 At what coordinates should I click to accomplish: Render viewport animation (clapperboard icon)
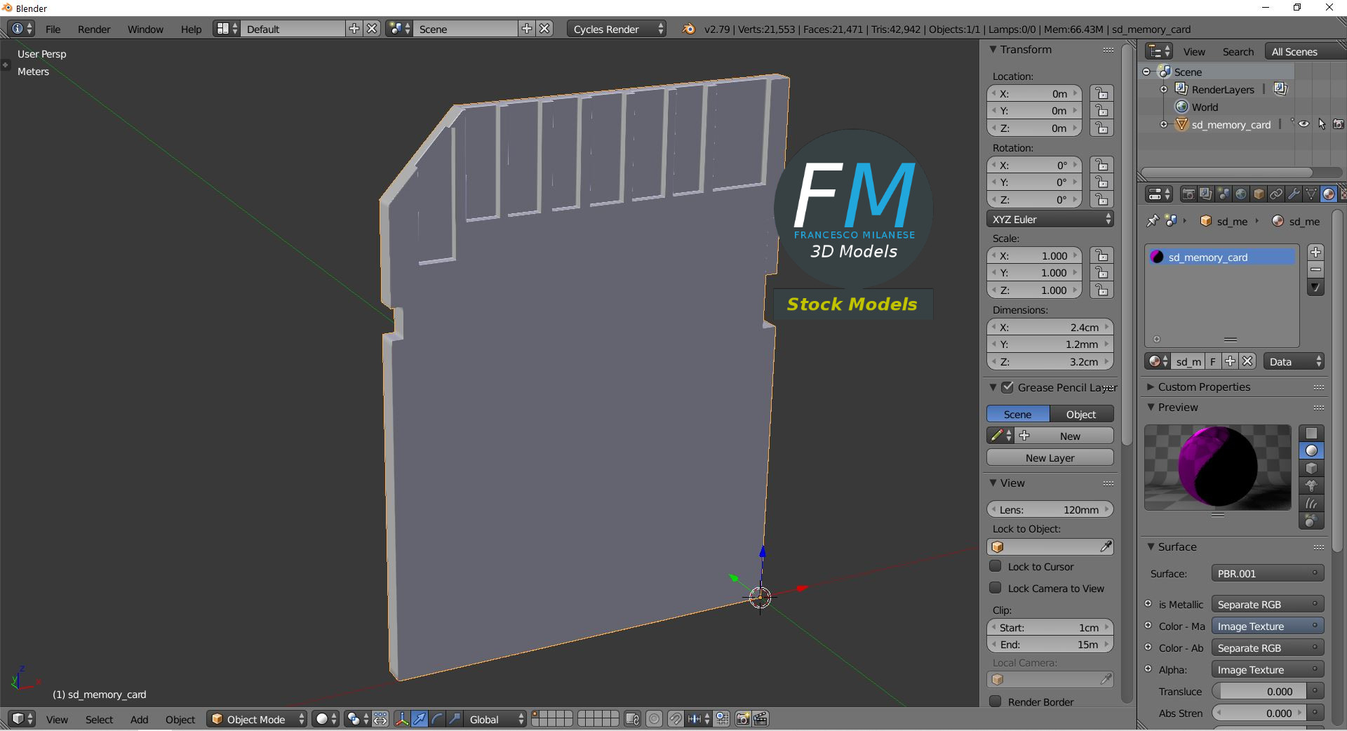(x=760, y=719)
